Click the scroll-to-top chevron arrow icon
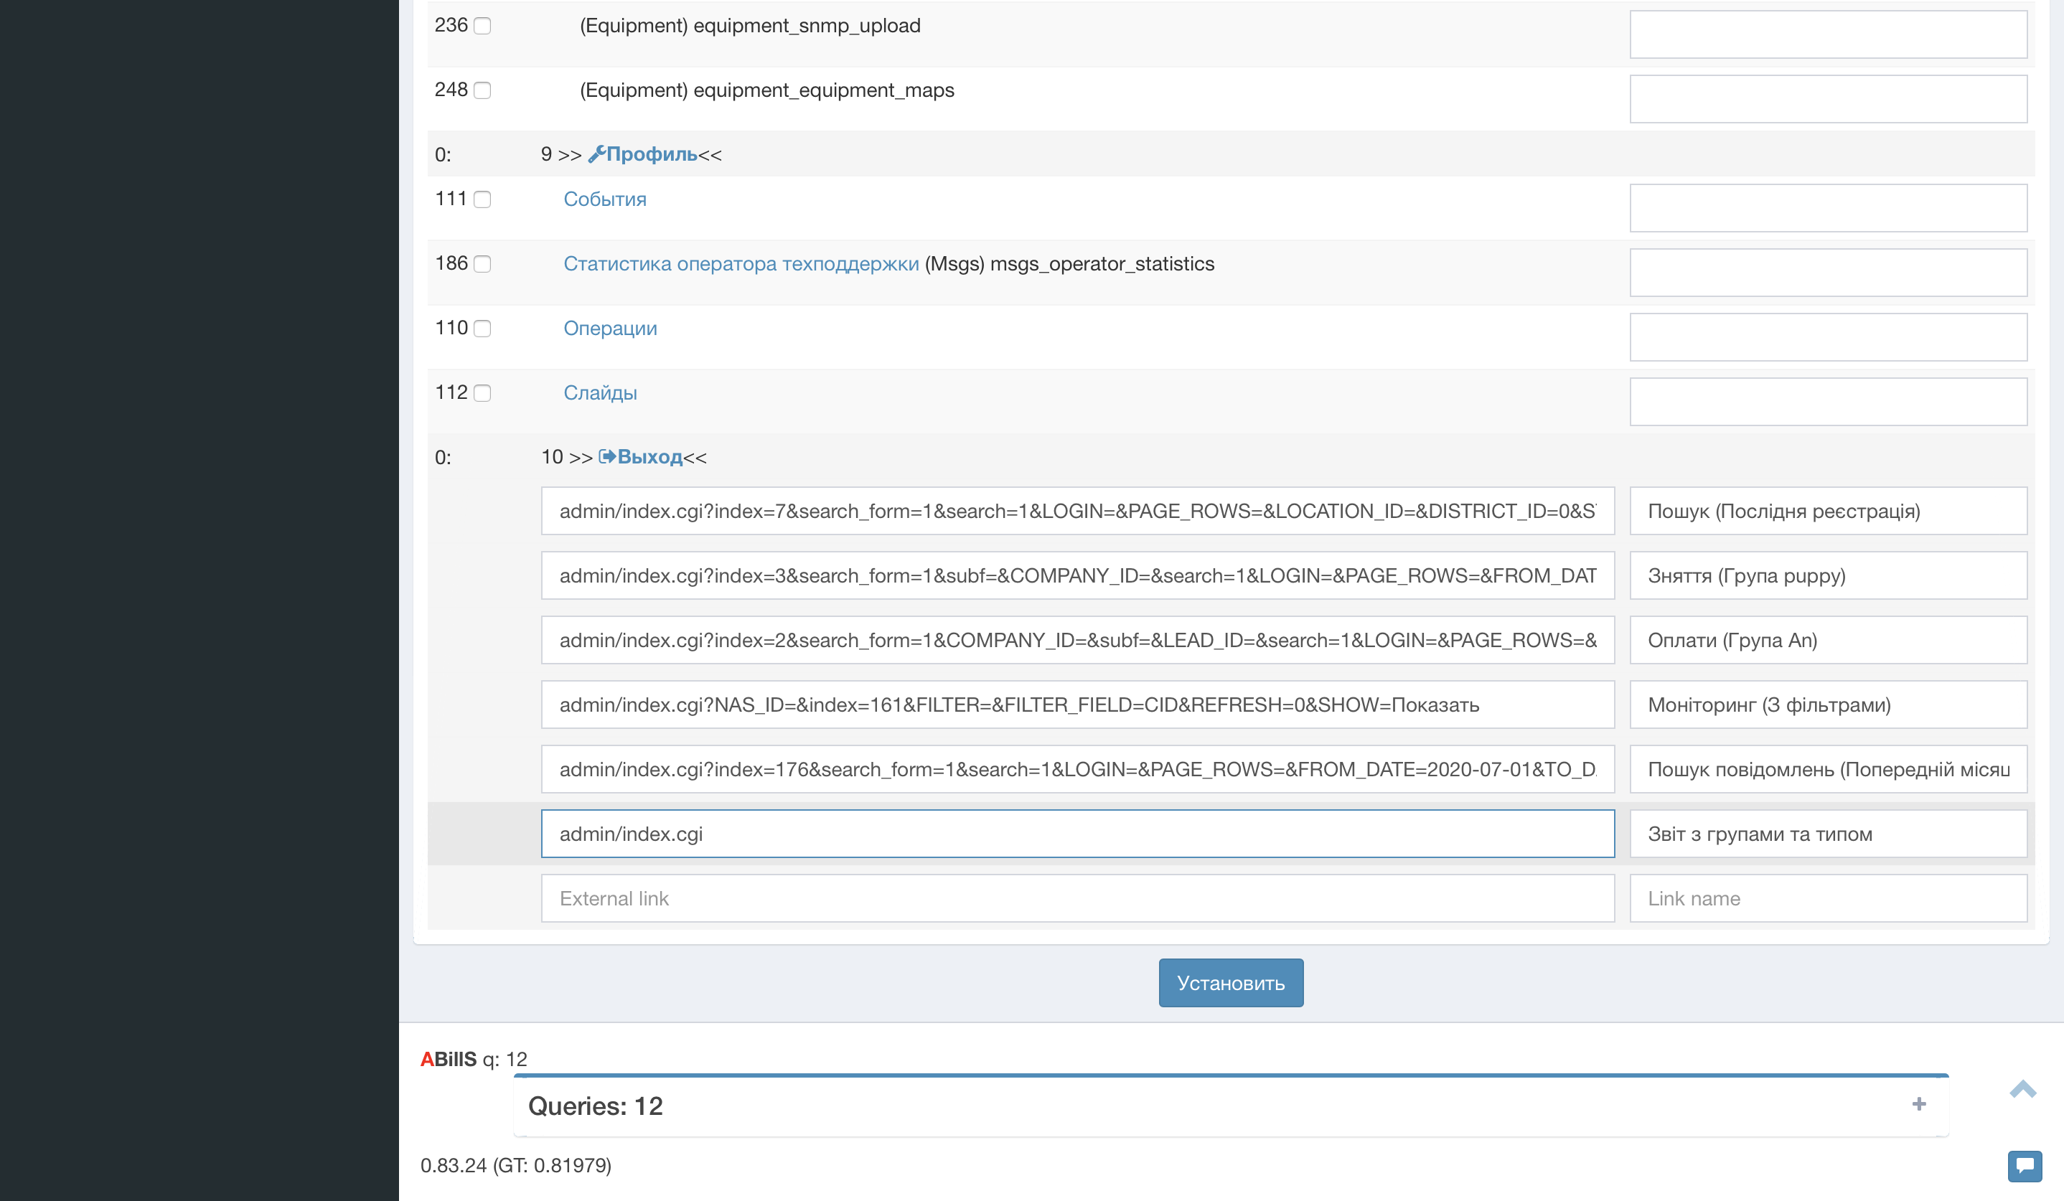This screenshot has height=1201, width=2064. [2022, 1089]
